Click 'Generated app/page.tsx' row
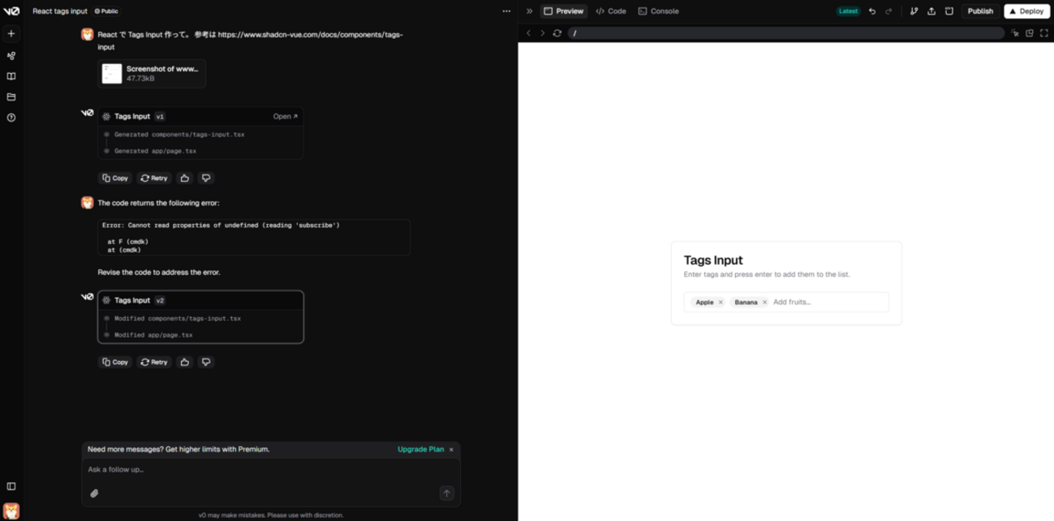The width and height of the screenshot is (1054, 521). click(x=155, y=151)
